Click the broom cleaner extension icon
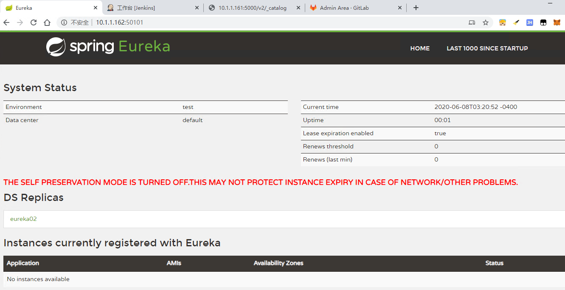 516,22
